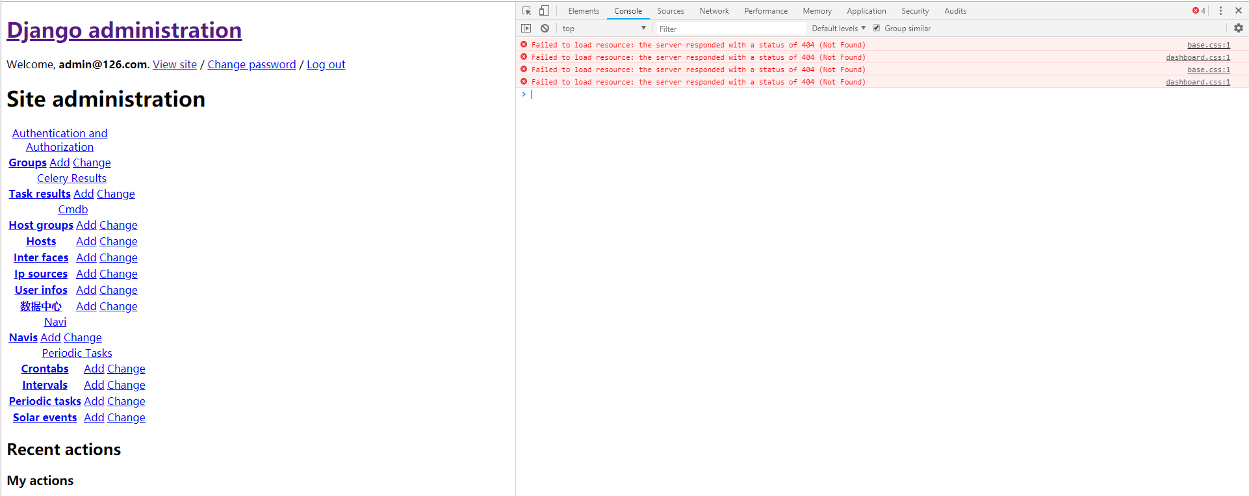The image size is (1249, 496).
Task: Switch to the Elements tab
Action: 584,11
